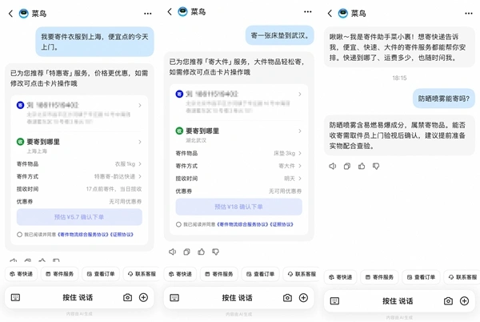Tap the plus icon in the Shanghai clothes chat

[143, 297]
